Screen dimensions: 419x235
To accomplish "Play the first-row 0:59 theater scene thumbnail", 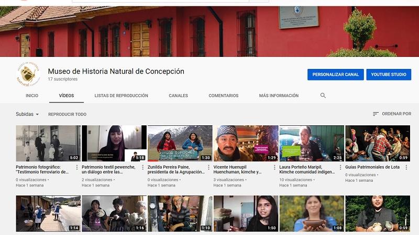I will (378, 143).
